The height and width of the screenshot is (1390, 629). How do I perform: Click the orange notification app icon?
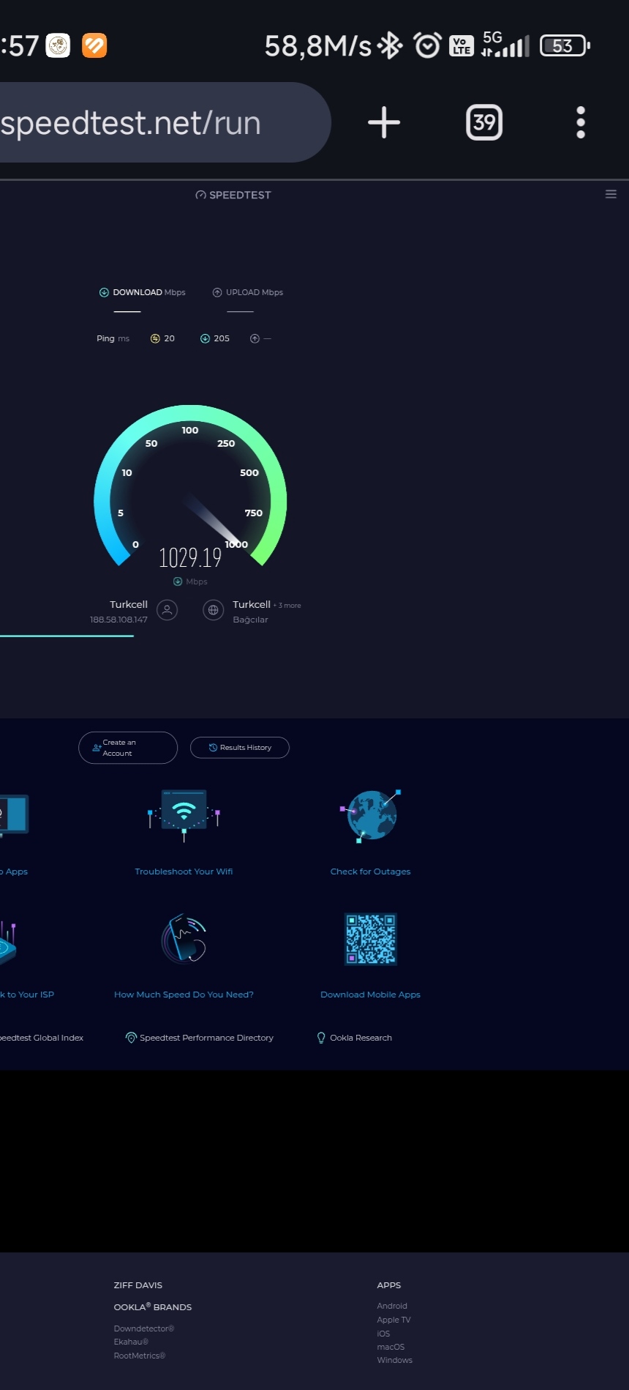(94, 45)
